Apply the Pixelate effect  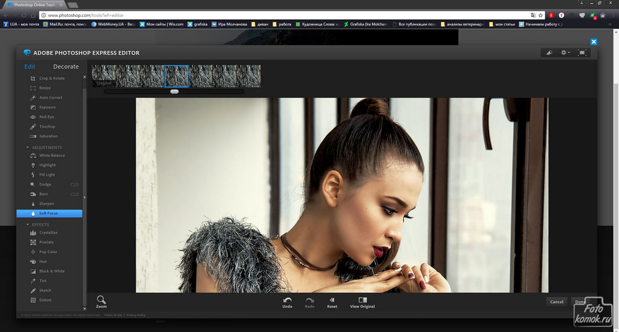pos(47,243)
